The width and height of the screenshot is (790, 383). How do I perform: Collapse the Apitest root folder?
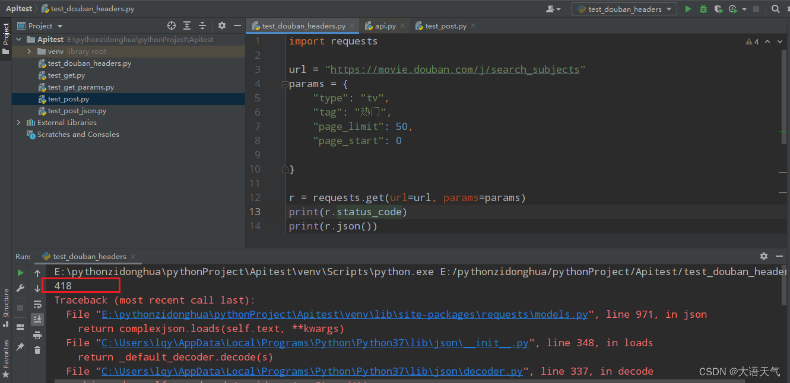pyautogui.click(x=19, y=40)
